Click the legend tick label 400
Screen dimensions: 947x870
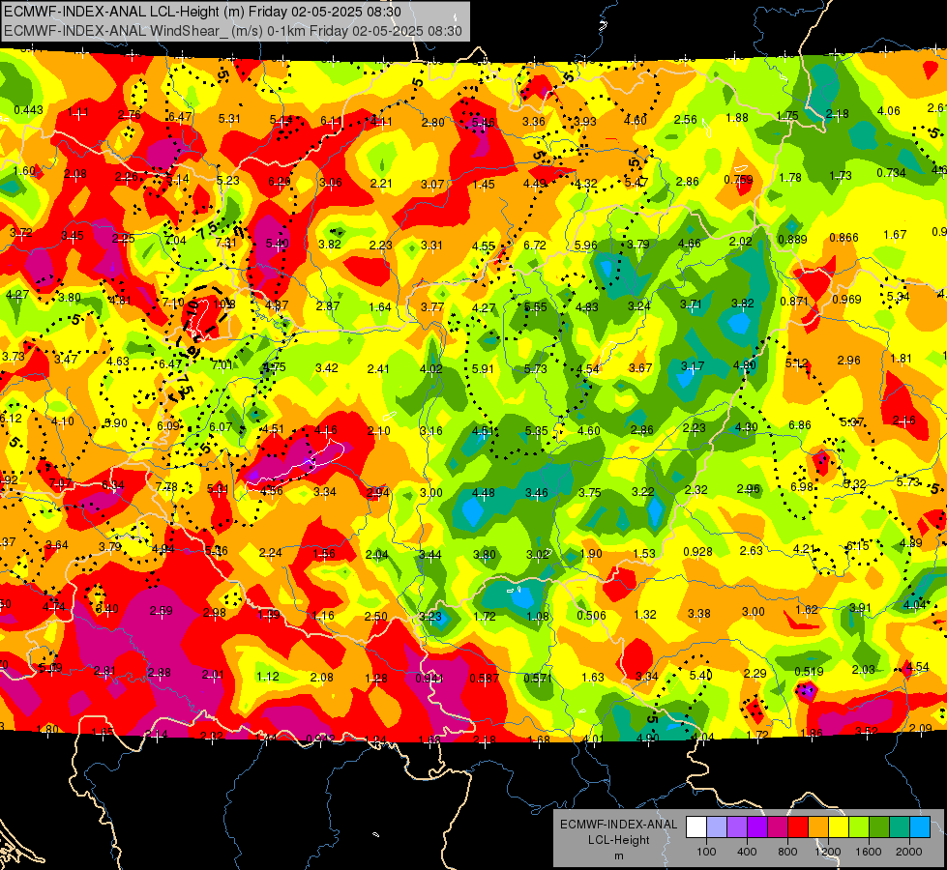click(x=747, y=852)
